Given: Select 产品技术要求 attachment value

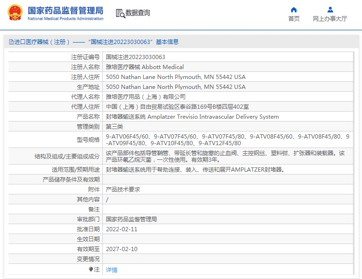Looking at the screenshot, I should [123, 189].
